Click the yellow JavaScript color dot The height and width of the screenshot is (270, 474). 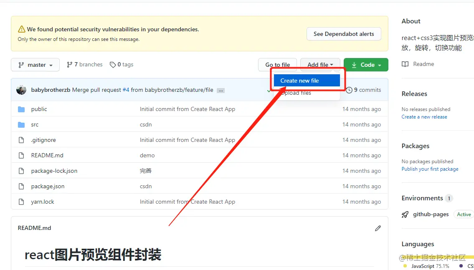(406, 266)
